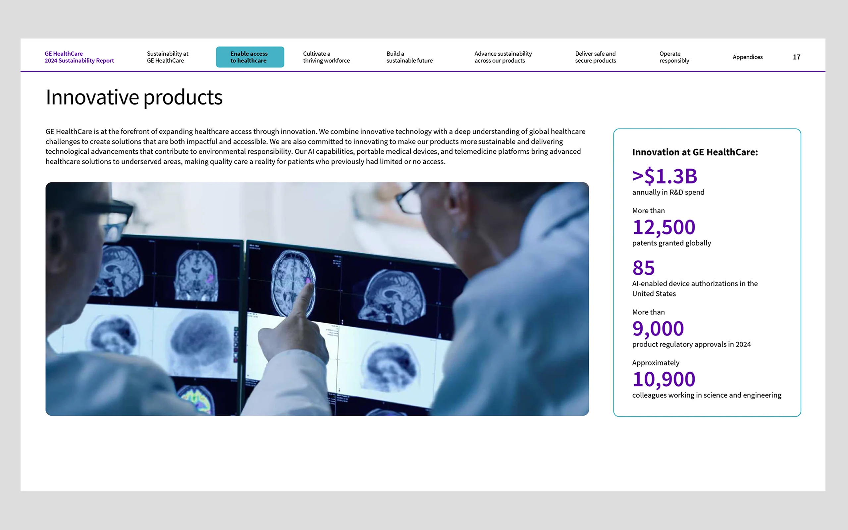848x530 pixels.
Task: Click the page number 17
Action: click(796, 57)
